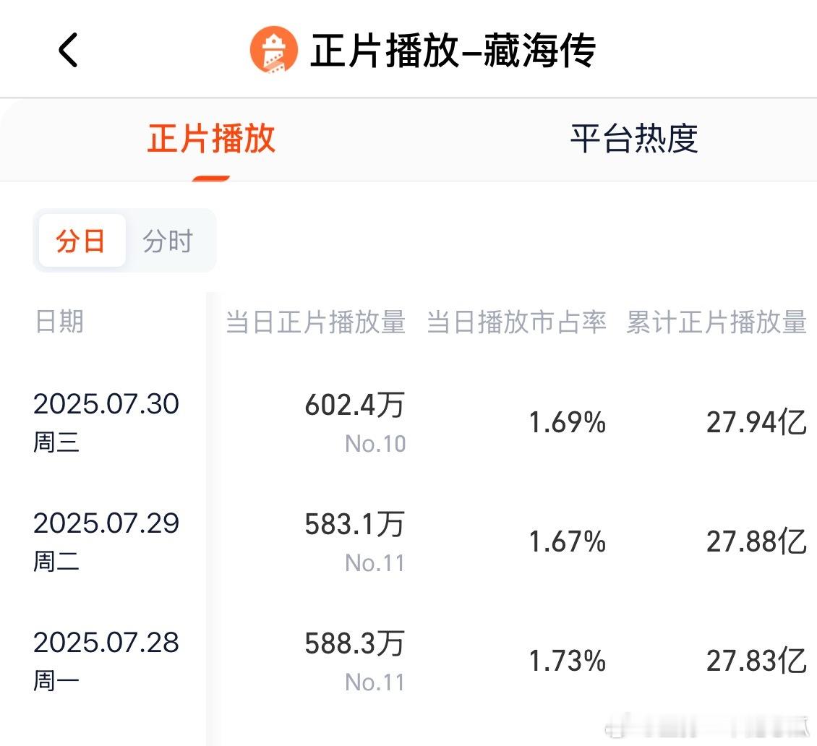This screenshot has height=746, width=817.
Task: Tap the 周一 weekday label
Action: click(56, 681)
